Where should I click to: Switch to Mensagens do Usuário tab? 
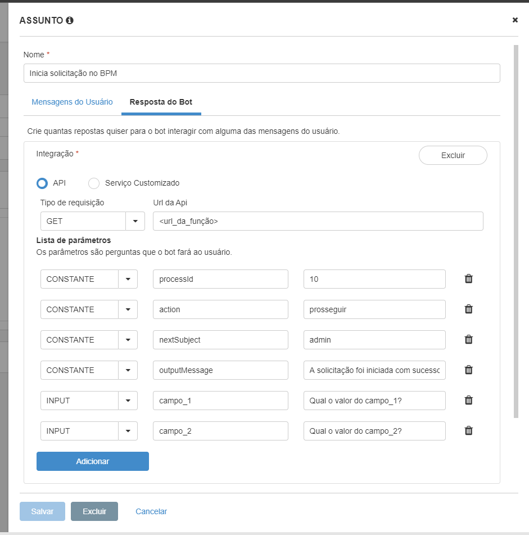tap(72, 102)
